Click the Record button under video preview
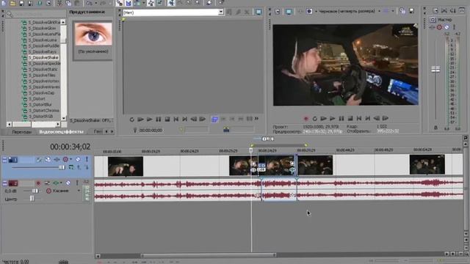The width and height of the screenshot is (470, 264). [306, 119]
